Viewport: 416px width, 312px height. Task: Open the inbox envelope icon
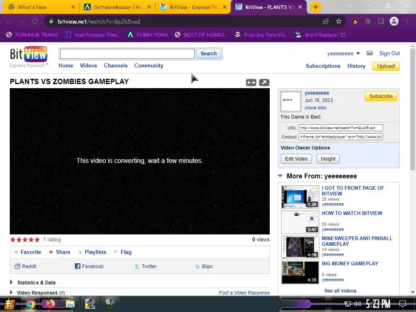(x=370, y=53)
